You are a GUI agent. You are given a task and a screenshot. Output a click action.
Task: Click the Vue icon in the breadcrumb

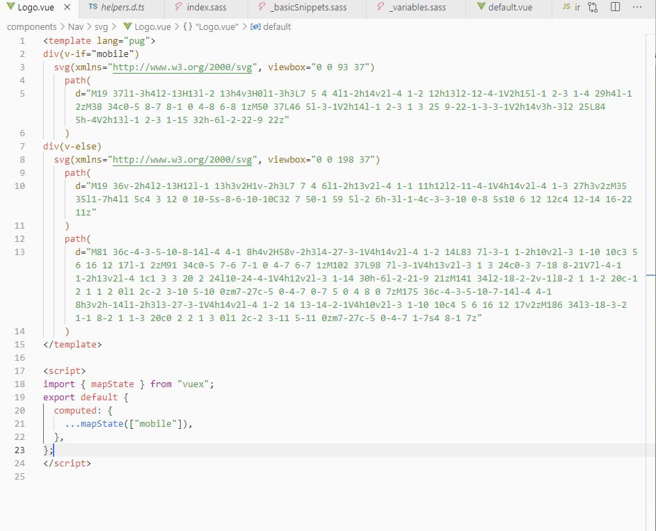[x=127, y=26]
